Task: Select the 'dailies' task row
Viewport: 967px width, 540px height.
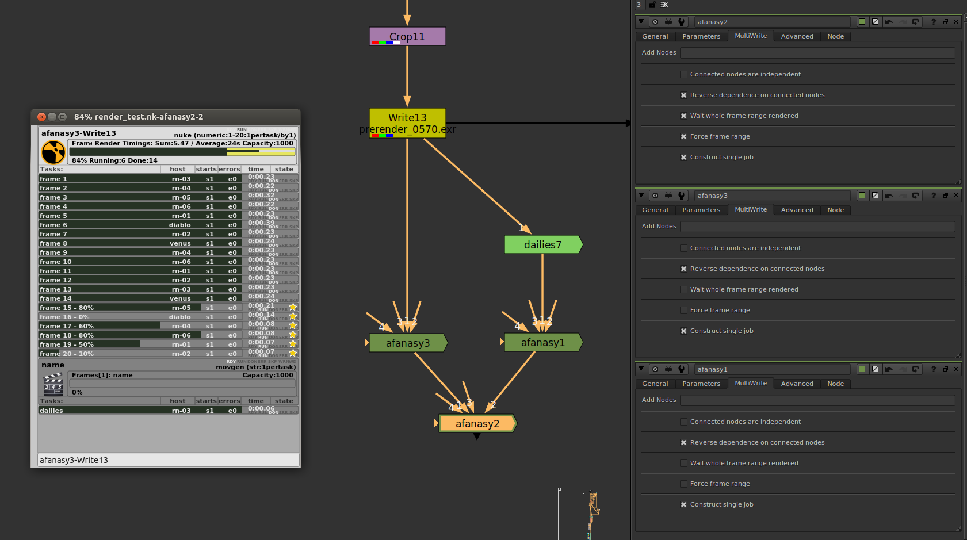Action: click(169, 411)
